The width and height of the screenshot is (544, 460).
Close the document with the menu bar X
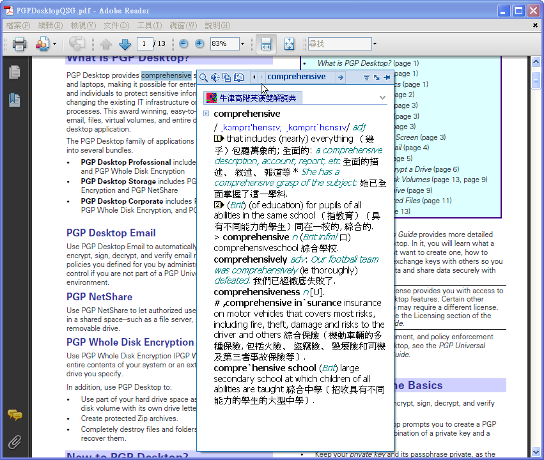[535, 26]
